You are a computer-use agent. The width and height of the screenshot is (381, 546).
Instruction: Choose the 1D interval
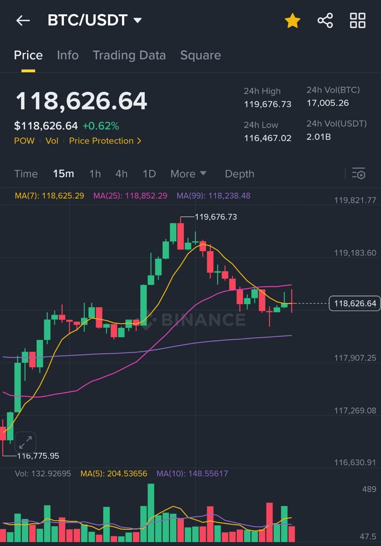tap(149, 174)
